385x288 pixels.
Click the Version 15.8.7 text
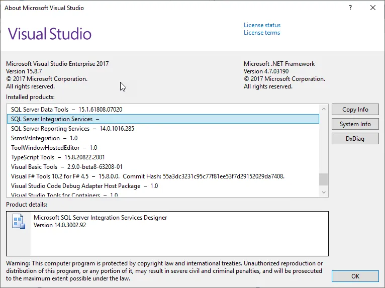point(24,71)
